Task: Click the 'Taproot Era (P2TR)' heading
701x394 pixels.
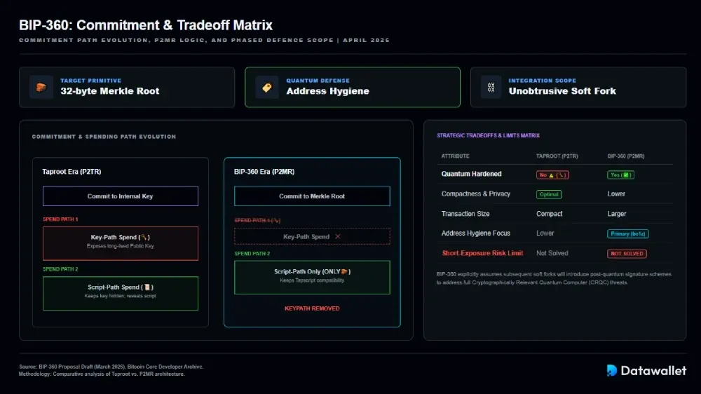Action: pyautogui.click(x=72, y=172)
